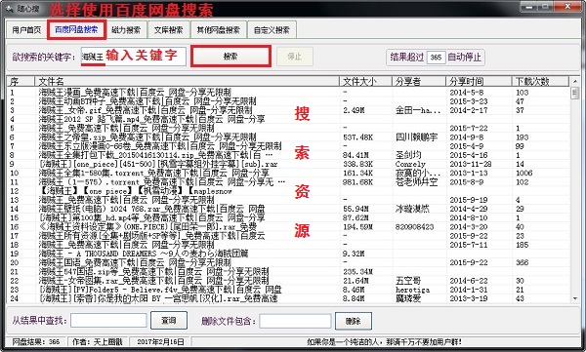
Task: Select row 海贼王全集打包下载_20150416130114.zip
Action: pos(288,155)
